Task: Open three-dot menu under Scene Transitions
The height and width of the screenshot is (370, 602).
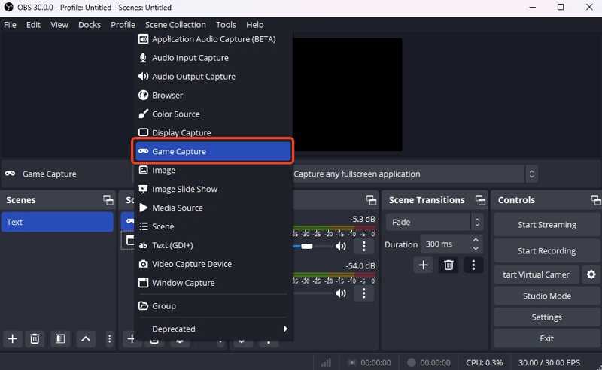Action: (x=473, y=265)
